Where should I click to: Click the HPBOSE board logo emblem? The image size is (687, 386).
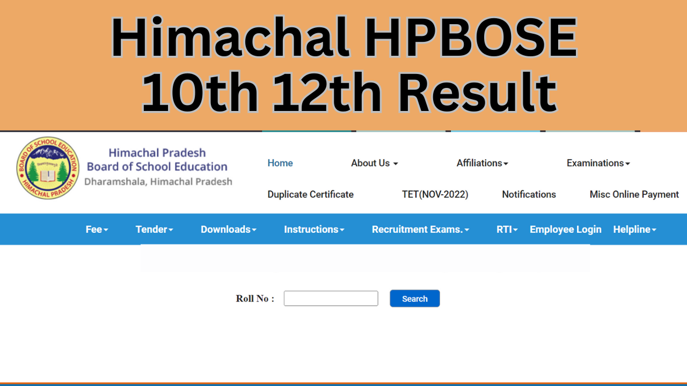tap(48, 168)
